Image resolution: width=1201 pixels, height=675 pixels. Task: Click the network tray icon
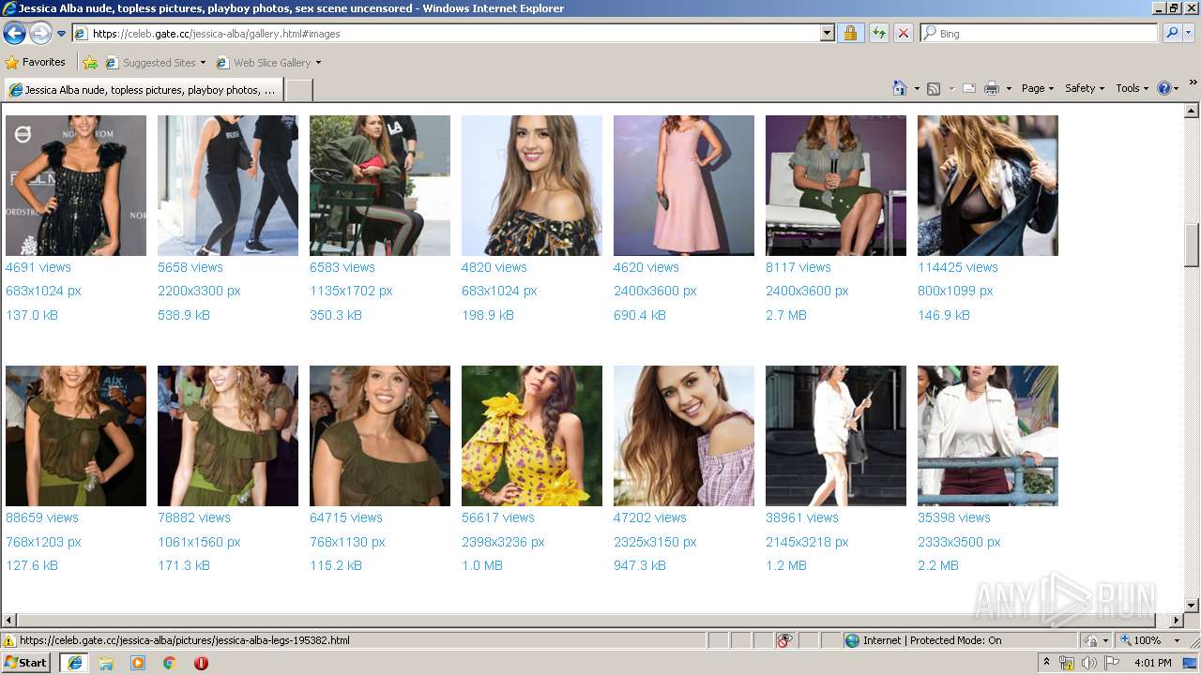(1066, 663)
